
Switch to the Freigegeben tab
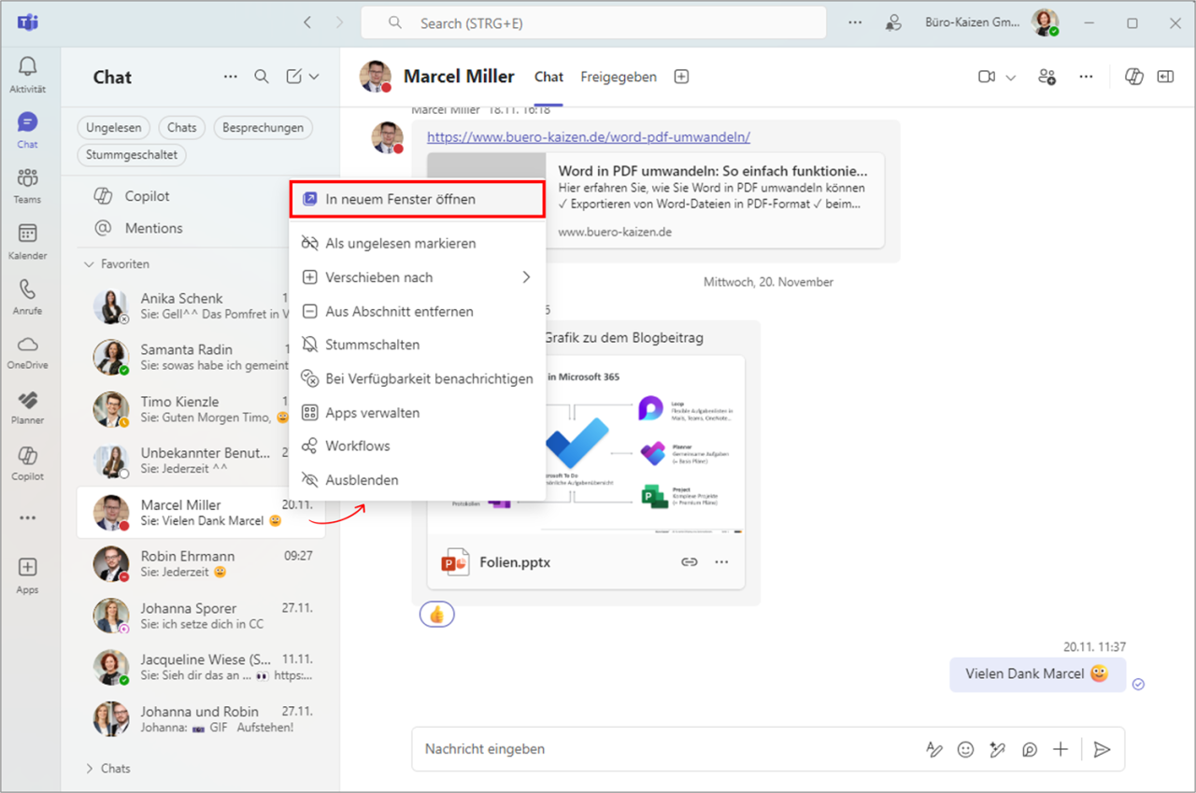click(619, 77)
